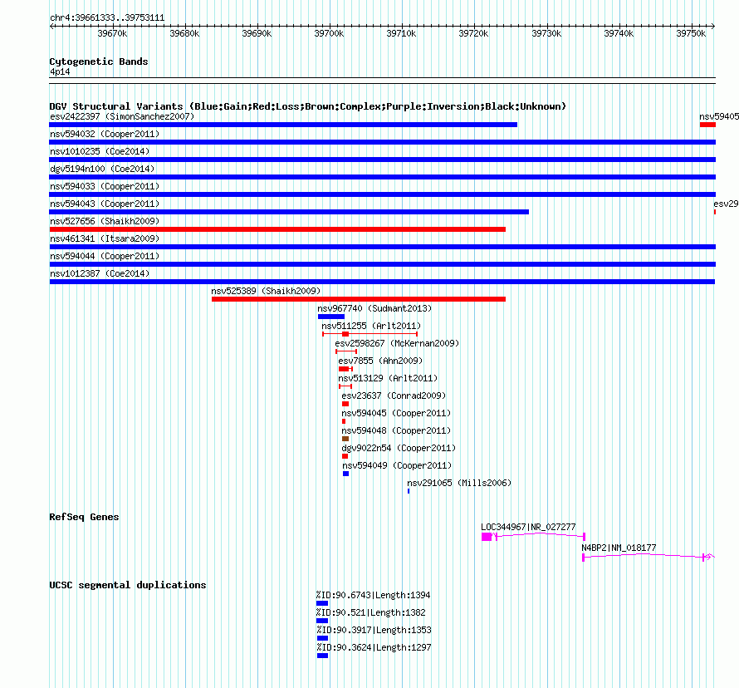Screen dimensions: 739x688
Task: Click blue nsv967740 (Sudmant2013) gain glyph
Action: pos(331,317)
